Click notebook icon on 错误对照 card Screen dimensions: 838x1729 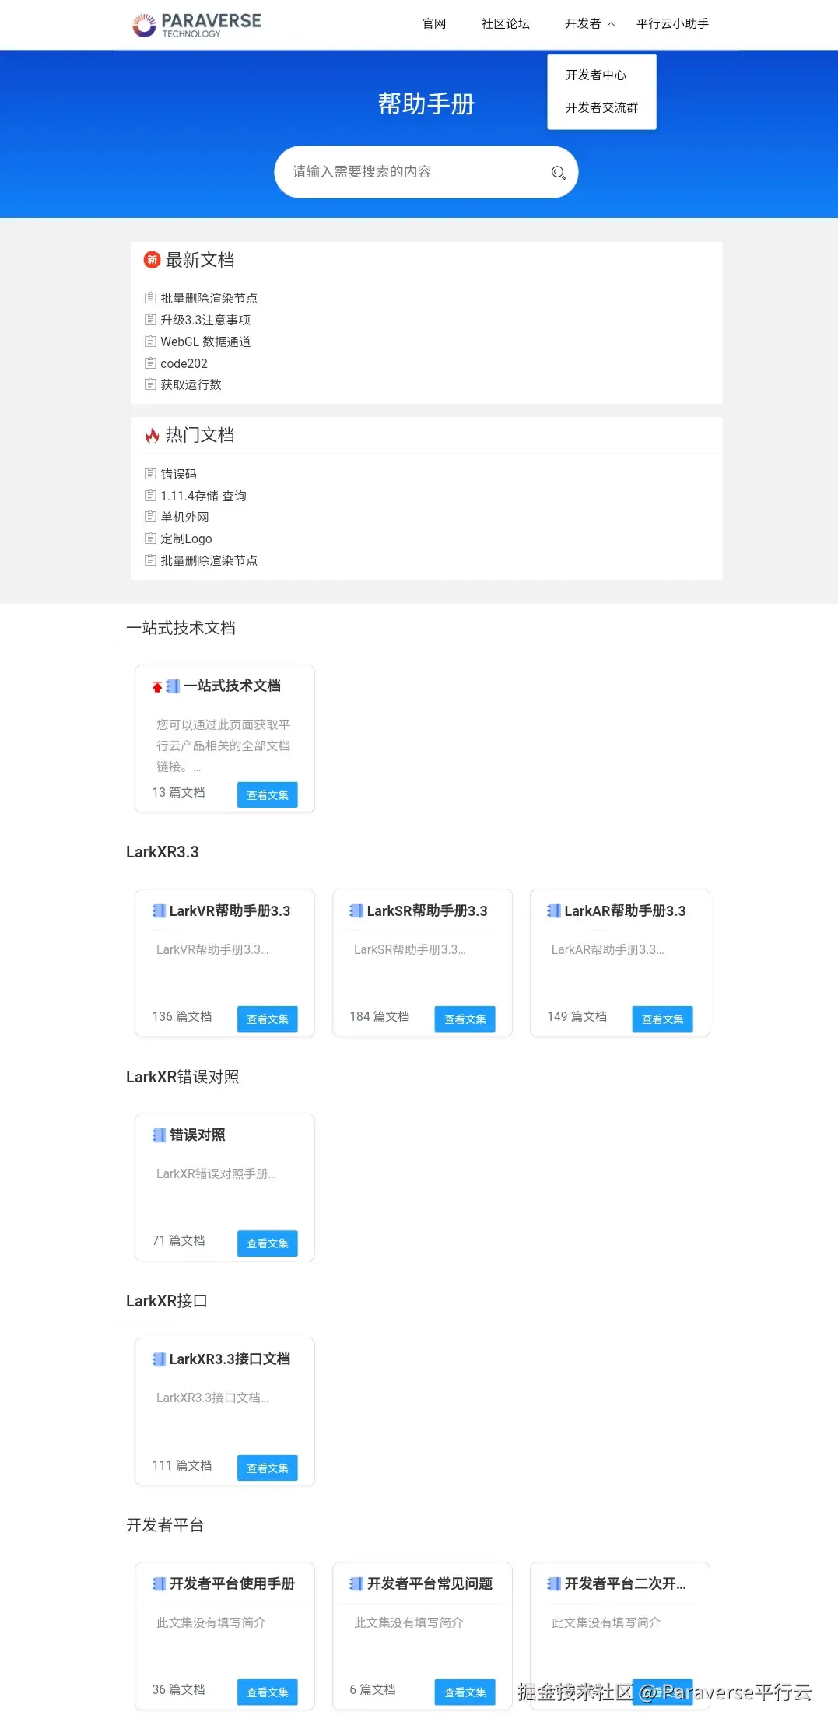[x=159, y=1135]
